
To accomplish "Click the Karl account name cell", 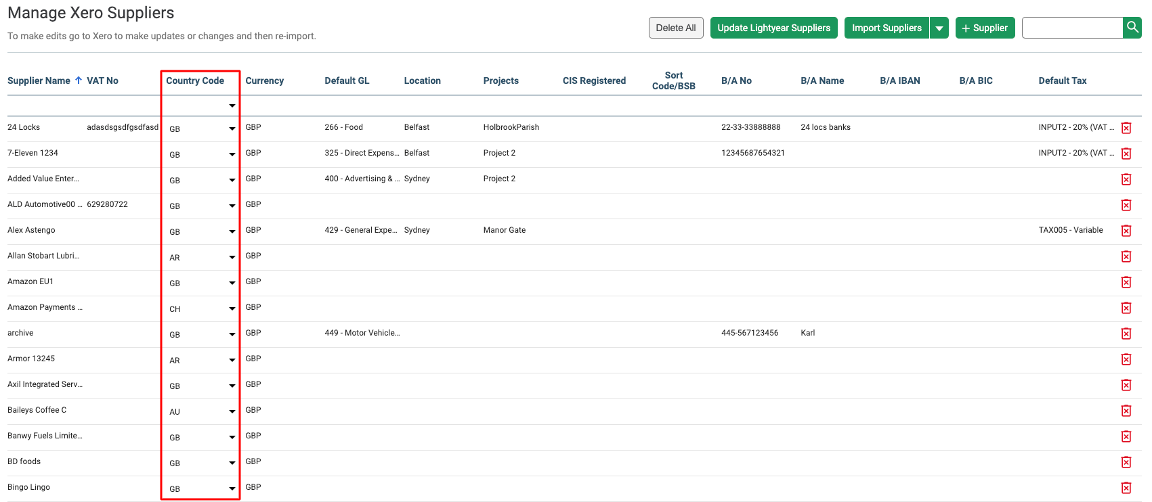I will (x=808, y=333).
